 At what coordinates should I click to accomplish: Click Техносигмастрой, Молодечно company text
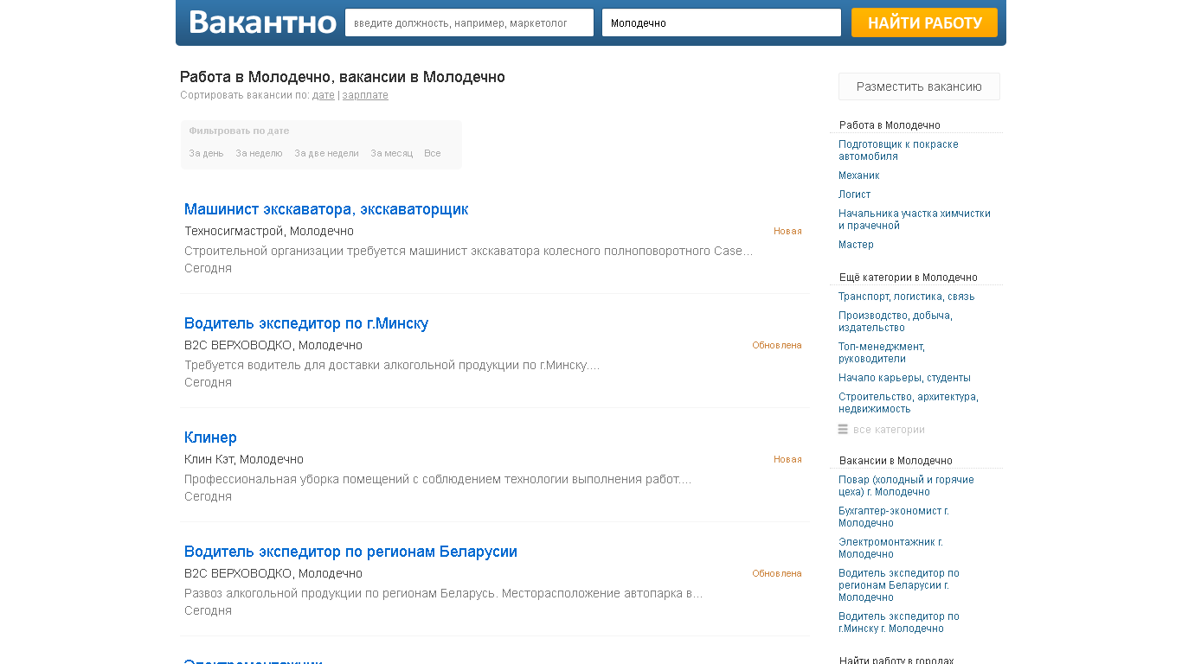(x=269, y=231)
